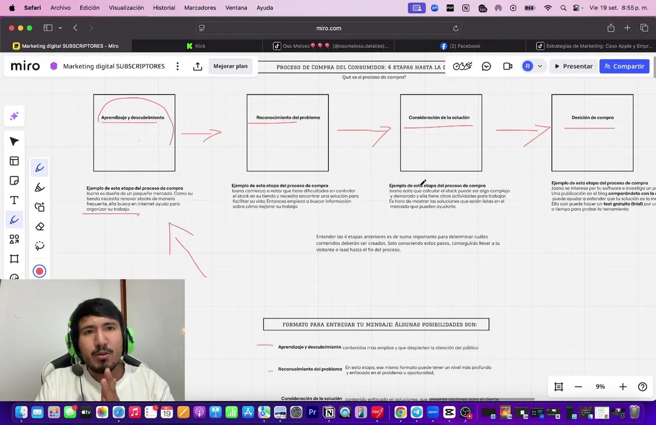The height and width of the screenshot is (425, 656).
Task: Select the sticky note tool
Action: pos(14,181)
